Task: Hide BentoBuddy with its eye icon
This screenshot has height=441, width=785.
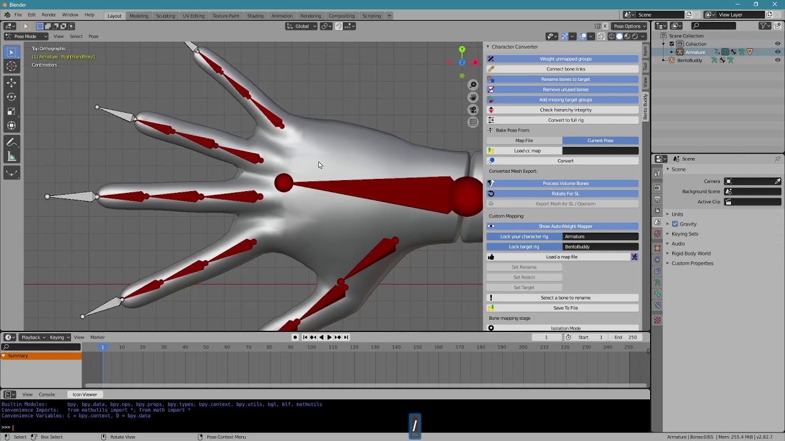Action: click(778, 60)
